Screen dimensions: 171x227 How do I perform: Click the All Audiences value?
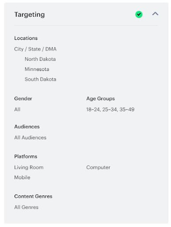[30, 137]
